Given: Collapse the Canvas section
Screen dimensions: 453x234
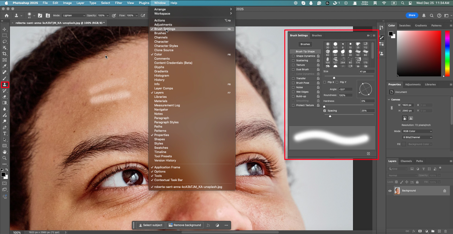Looking at the screenshot, I should [x=389, y=100].
